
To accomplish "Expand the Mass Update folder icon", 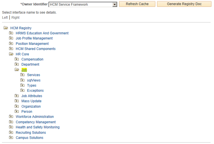I will click(17, 101).
